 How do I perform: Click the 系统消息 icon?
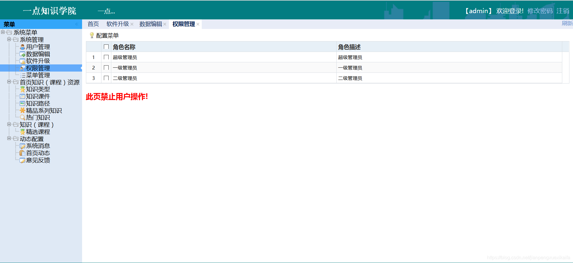pyautogui.click(x=22, y=146)
